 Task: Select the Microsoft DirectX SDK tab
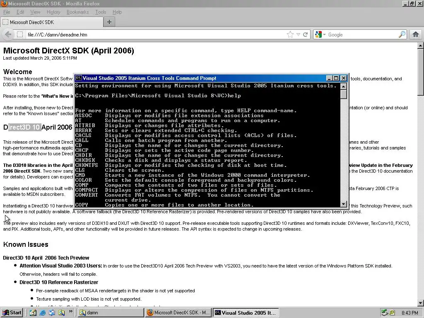(x=52, y=22)
